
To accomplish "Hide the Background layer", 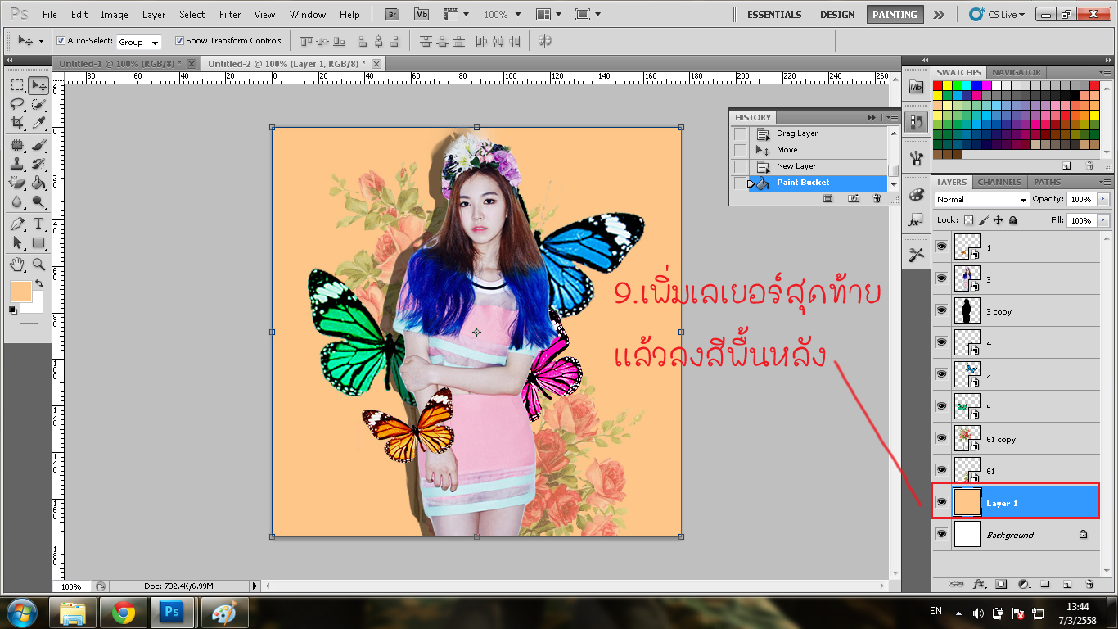I will pyautogui.click(x=941, y=535).
